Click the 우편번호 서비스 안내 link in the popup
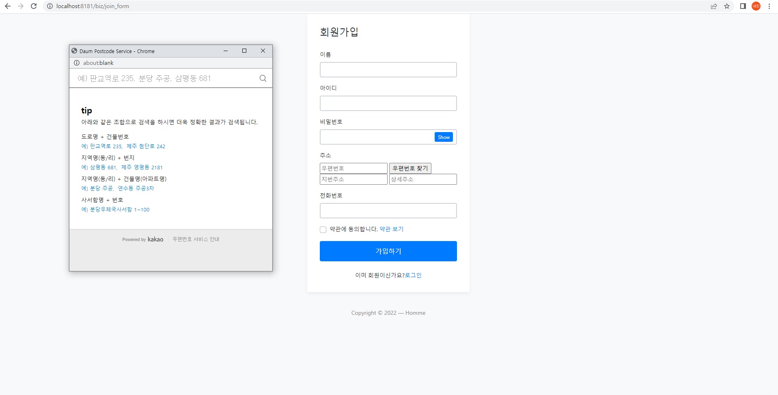This screenshot has height=395, width=778. coord(196,239)
